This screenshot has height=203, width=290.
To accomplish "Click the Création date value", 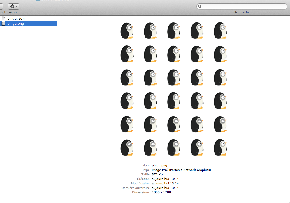I will coord(165,179).
